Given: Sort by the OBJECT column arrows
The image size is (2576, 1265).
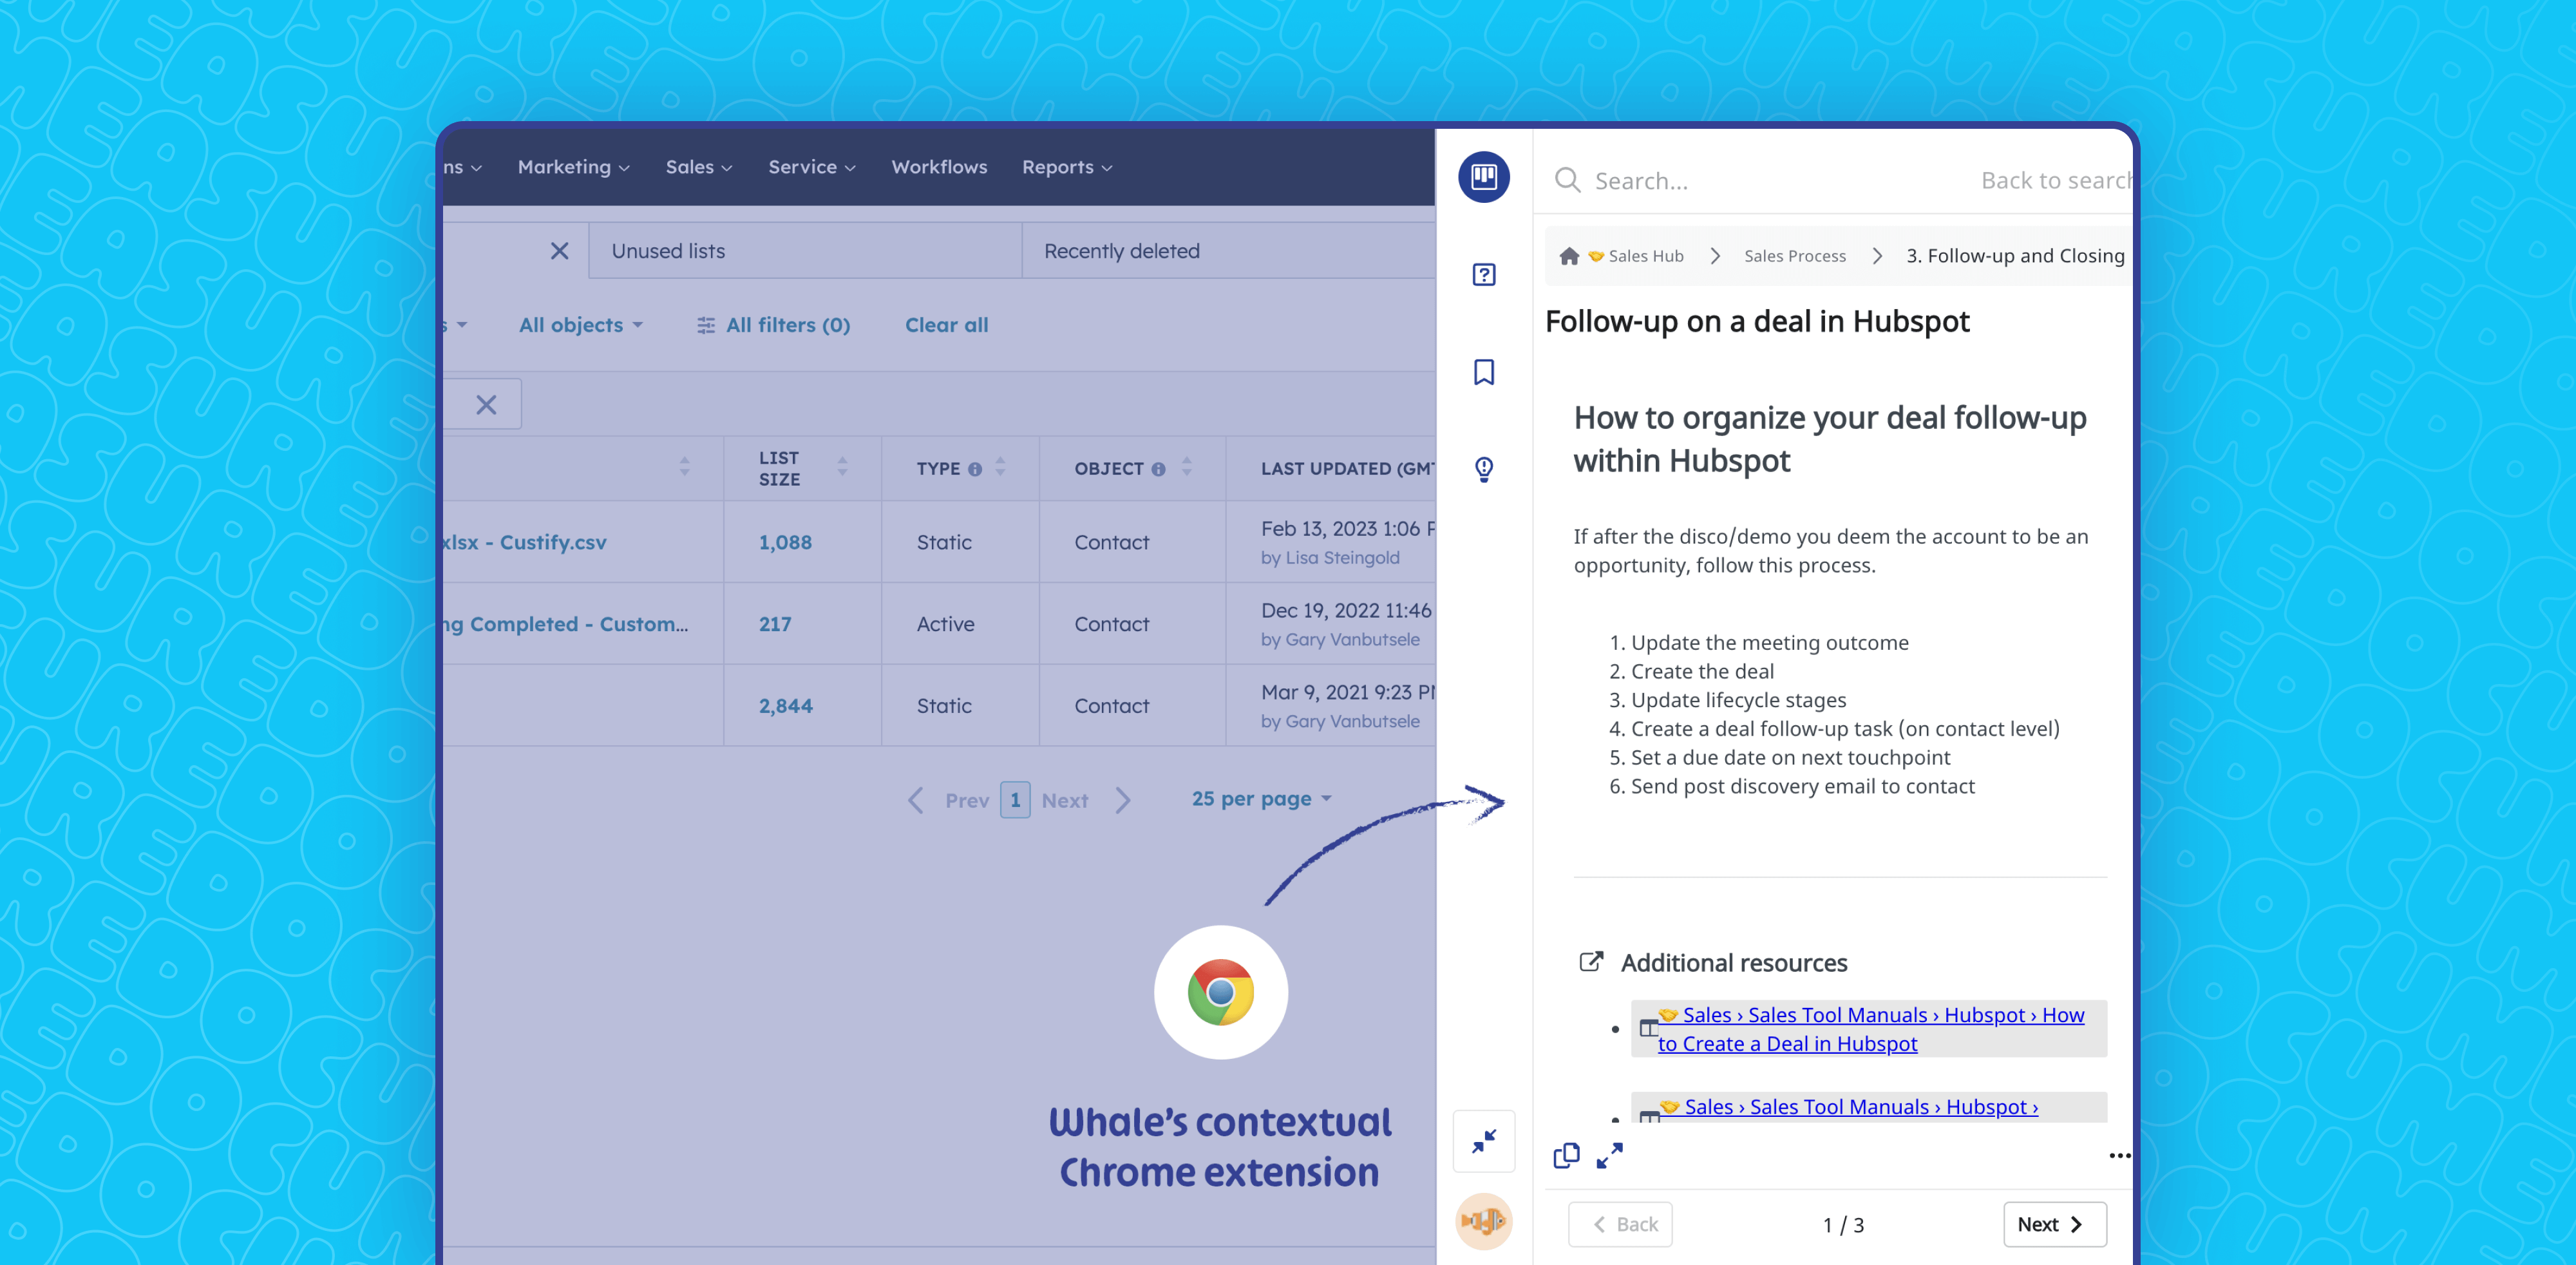Looking at the screenshot, I should [1186, 467].
